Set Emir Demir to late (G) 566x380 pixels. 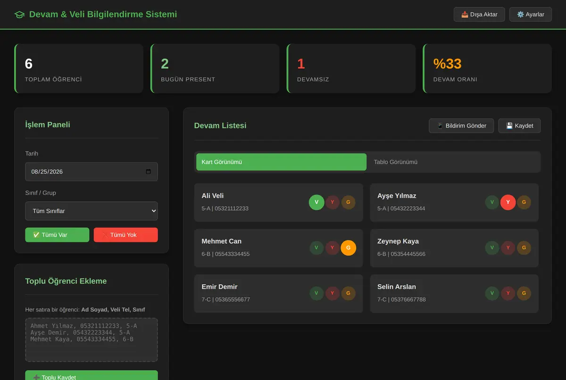(x=348, y=293)
